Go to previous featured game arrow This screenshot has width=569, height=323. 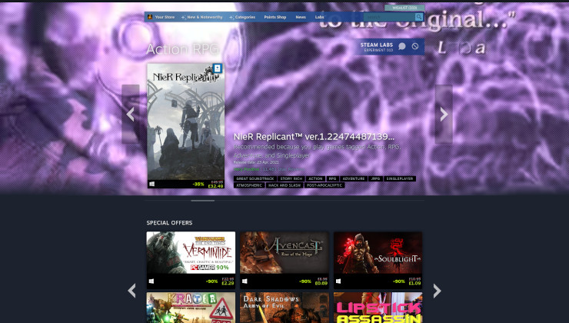[130, 114]
